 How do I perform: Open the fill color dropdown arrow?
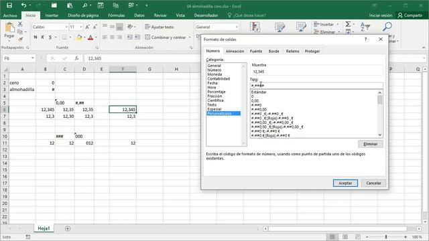tap(84, 37)
